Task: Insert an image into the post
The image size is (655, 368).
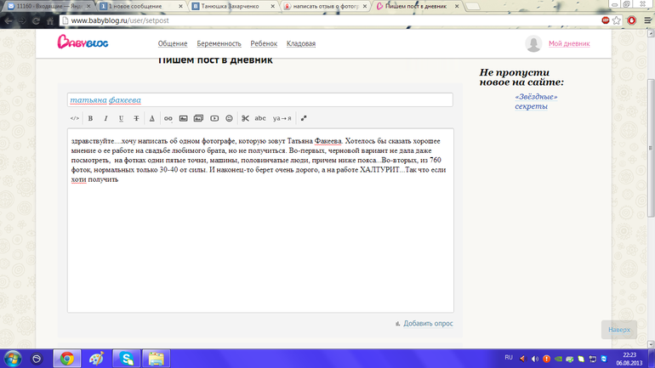Action: pos(183,118)
